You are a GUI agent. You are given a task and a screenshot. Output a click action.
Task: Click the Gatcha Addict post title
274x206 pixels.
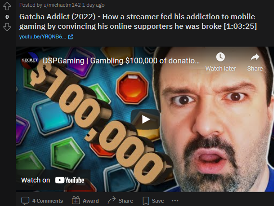pos(138,22)
